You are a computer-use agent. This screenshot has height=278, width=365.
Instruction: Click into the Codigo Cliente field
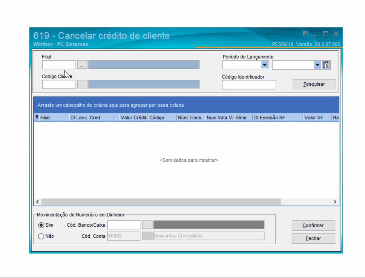[59, 84]
